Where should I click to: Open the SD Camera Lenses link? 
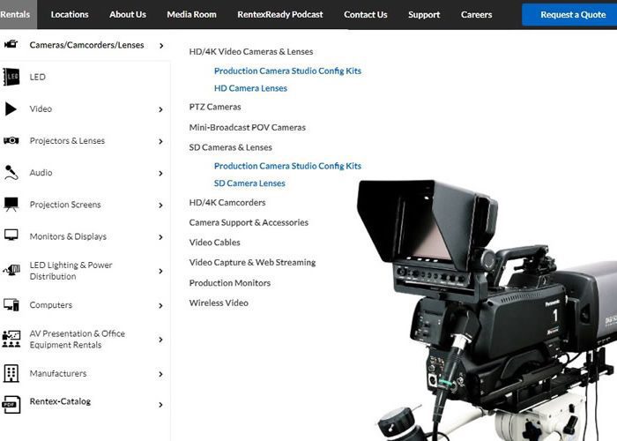point(249,183)
